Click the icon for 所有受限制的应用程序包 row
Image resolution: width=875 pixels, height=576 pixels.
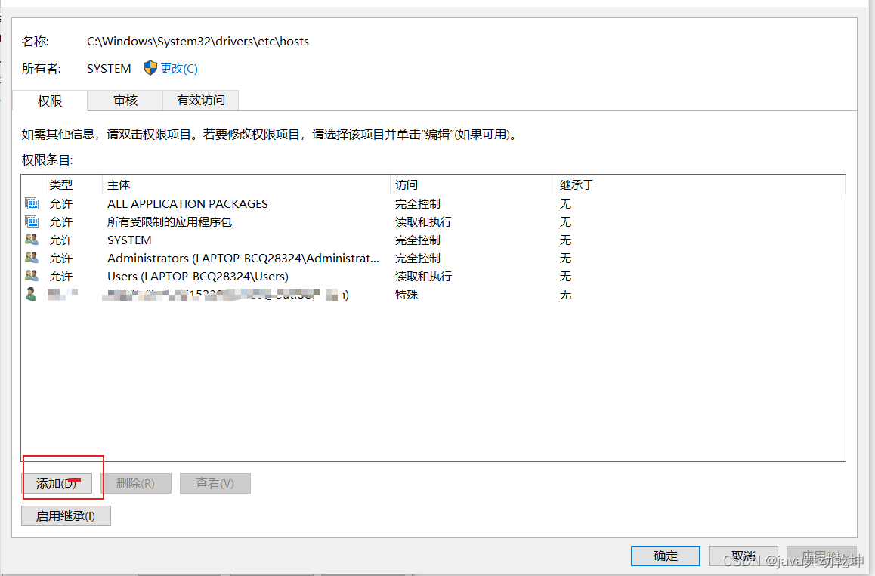click(x=32, y=222)
